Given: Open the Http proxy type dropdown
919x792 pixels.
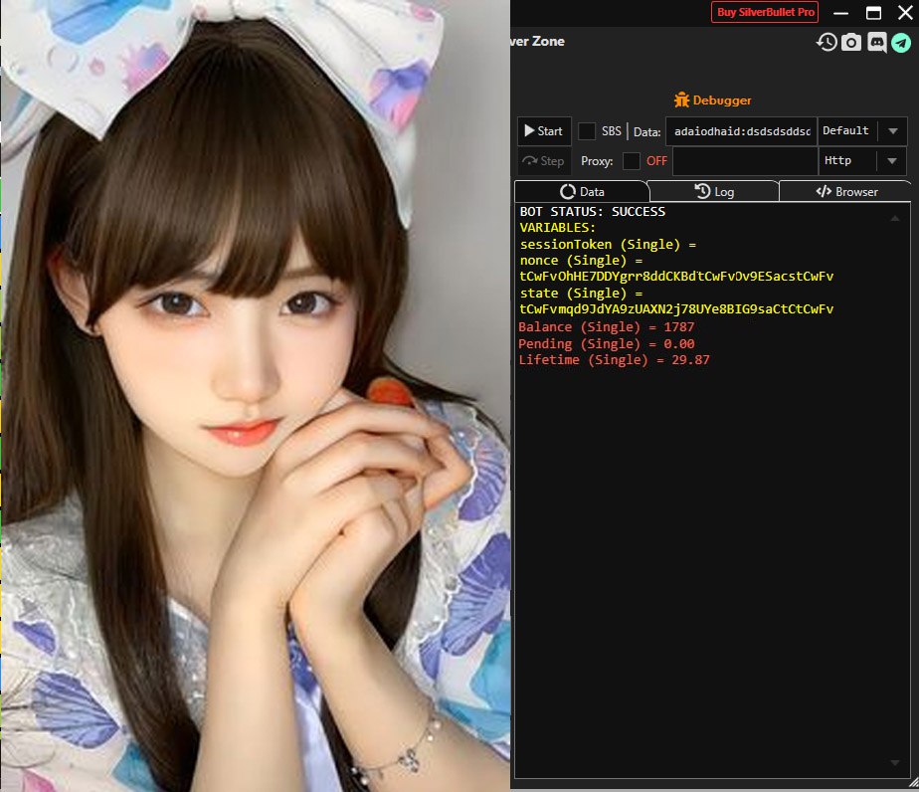Looking at the screenshot, I should point(862,160).
